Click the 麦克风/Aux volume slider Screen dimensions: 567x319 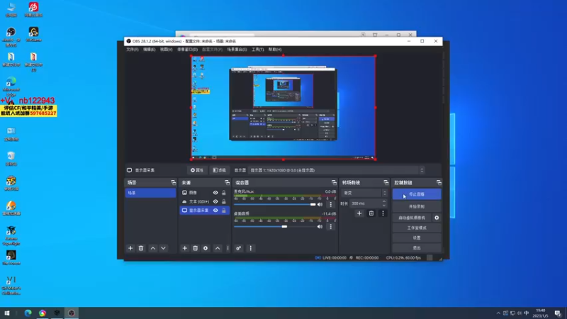click(275, 204)
